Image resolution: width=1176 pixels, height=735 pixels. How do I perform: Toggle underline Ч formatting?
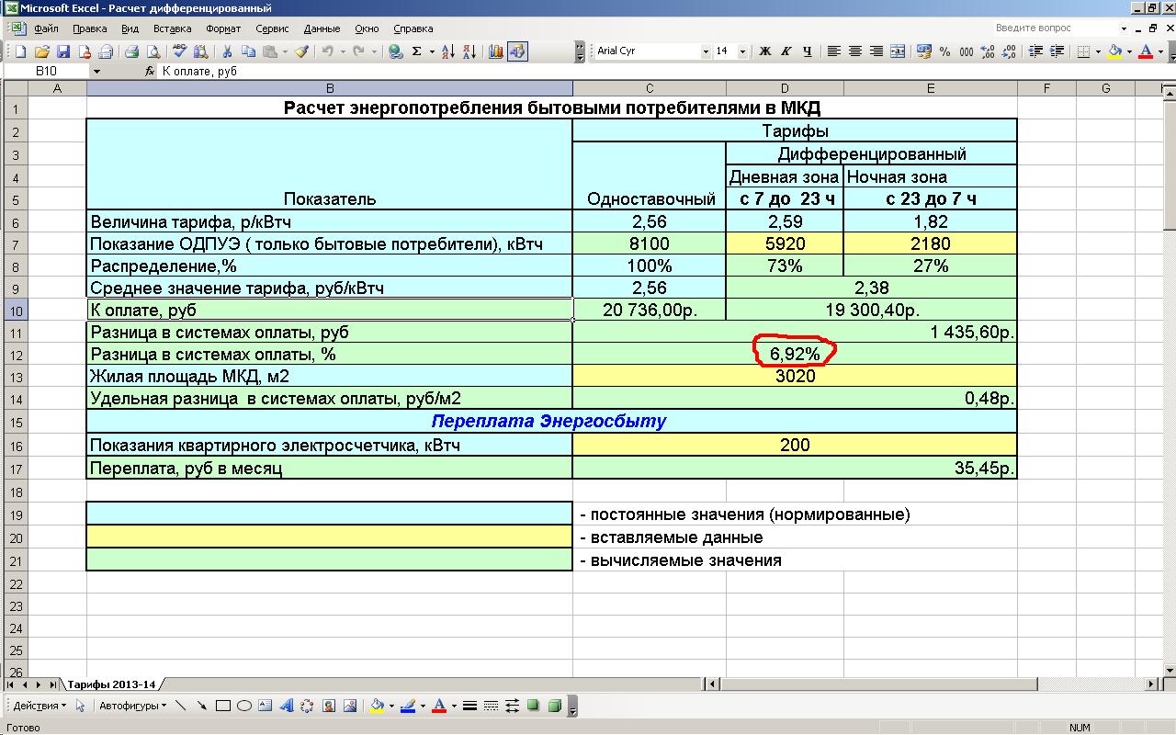[x=808, y=51]
